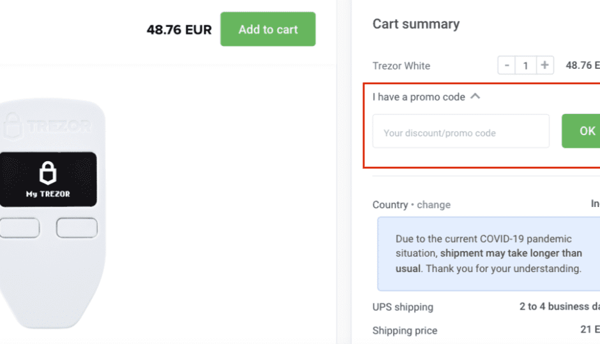
Task: Decrease Trezor White quantity with minus
Action: click(506, 65)
